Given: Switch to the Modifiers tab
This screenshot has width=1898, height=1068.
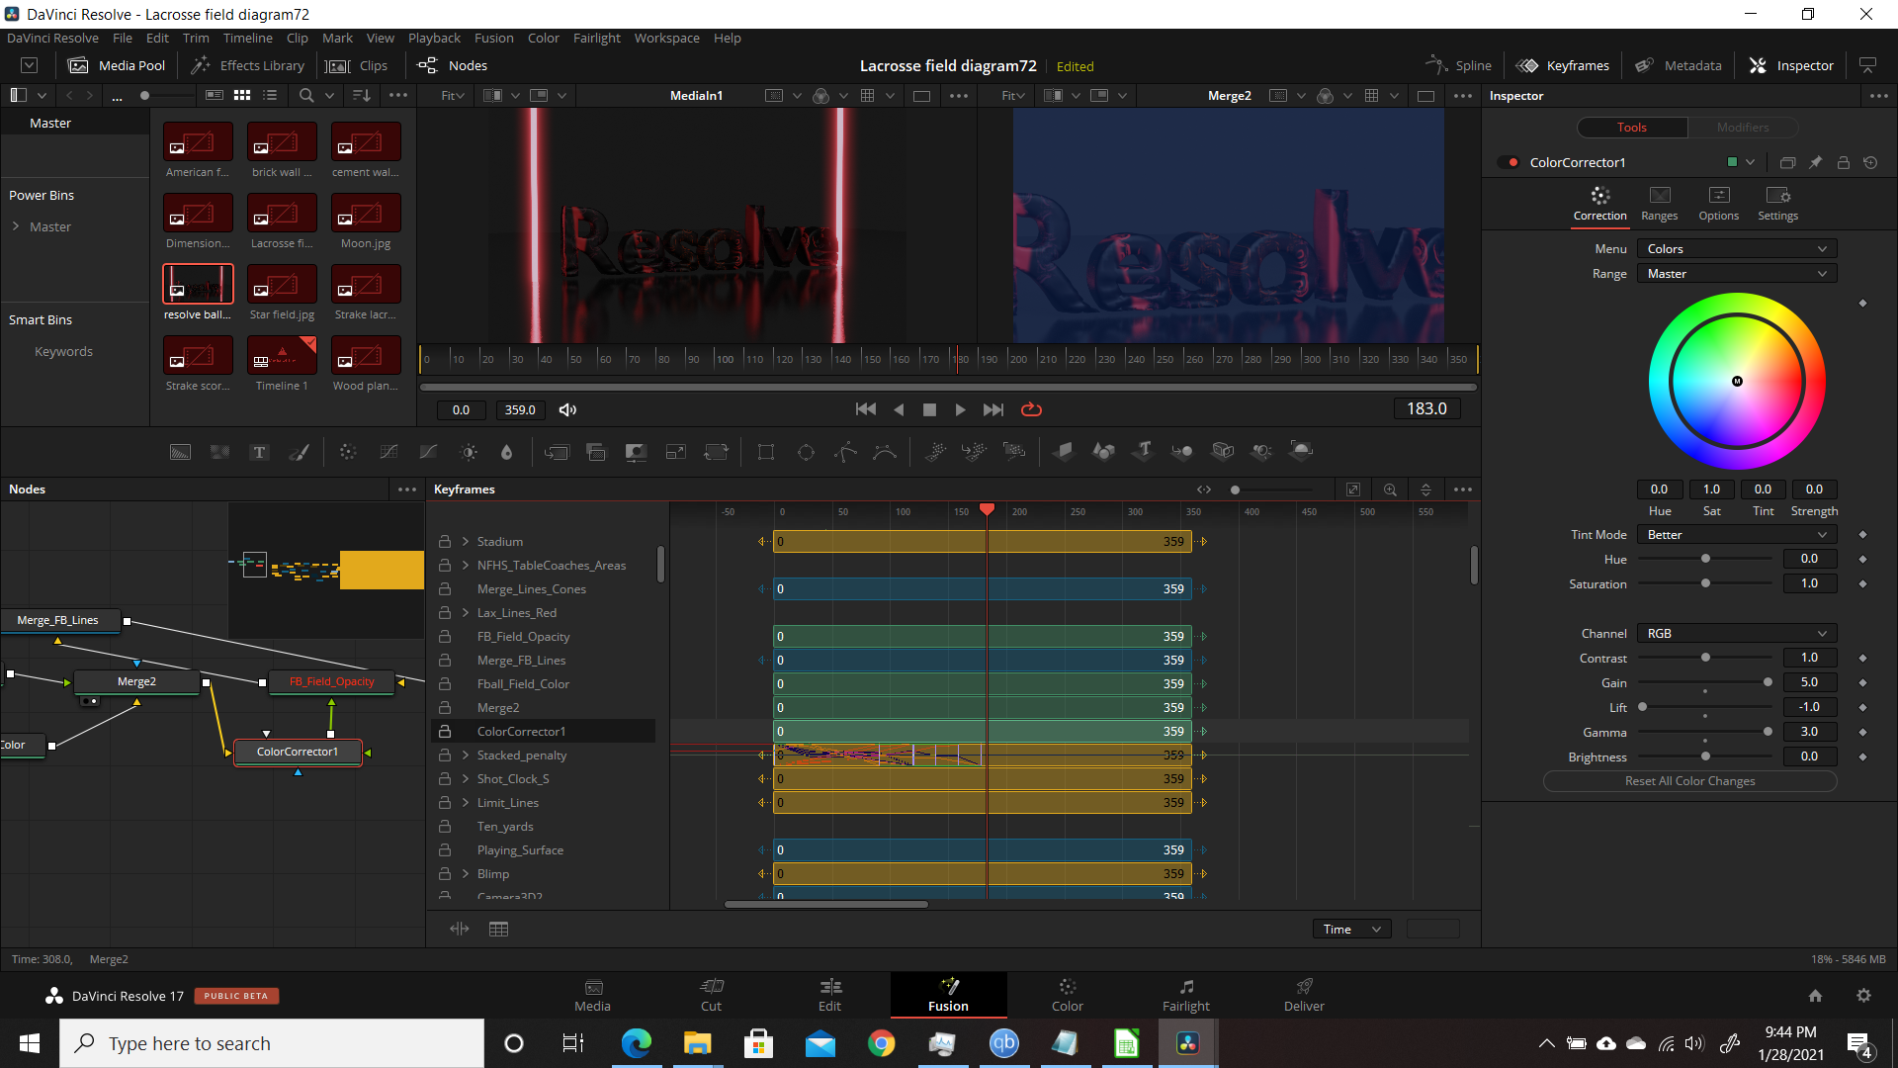Looking at the screenshot, I should coord(1742,128).
